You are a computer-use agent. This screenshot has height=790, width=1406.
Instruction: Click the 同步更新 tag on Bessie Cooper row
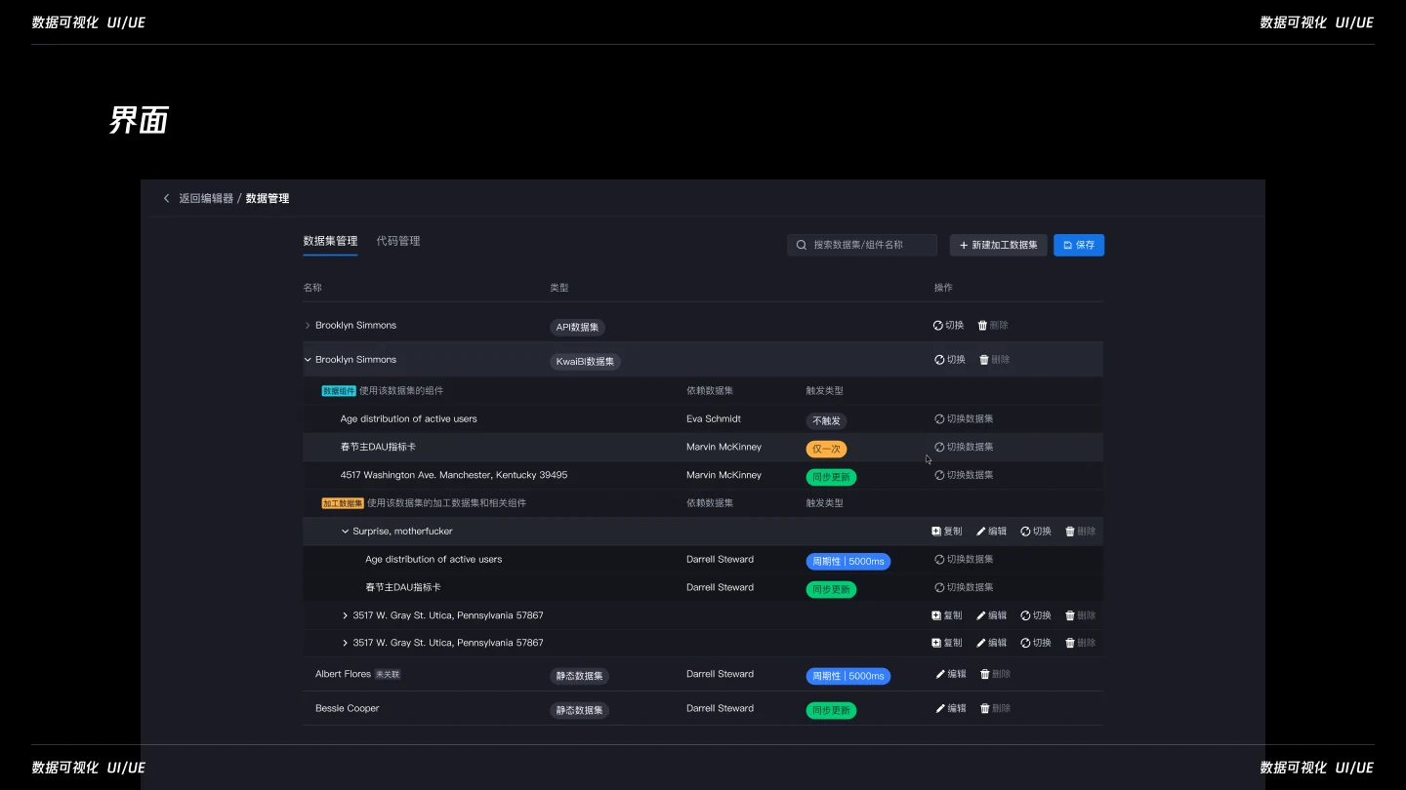[831, 711]
